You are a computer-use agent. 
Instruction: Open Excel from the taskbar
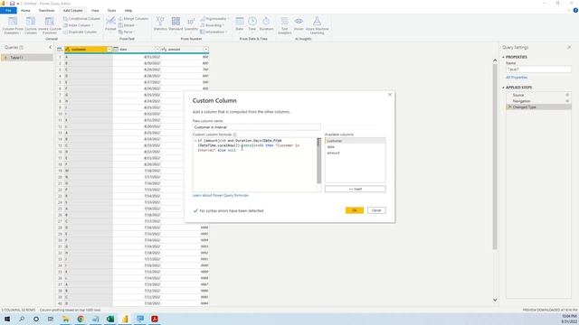point(110,319)
